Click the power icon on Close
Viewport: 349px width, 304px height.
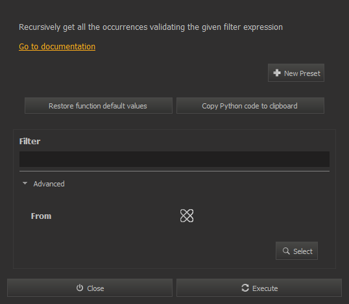click(80, 288)
